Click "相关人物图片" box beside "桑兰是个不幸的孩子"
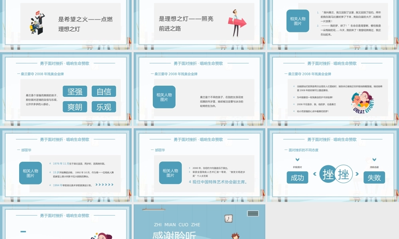 (x=164, y=97)
